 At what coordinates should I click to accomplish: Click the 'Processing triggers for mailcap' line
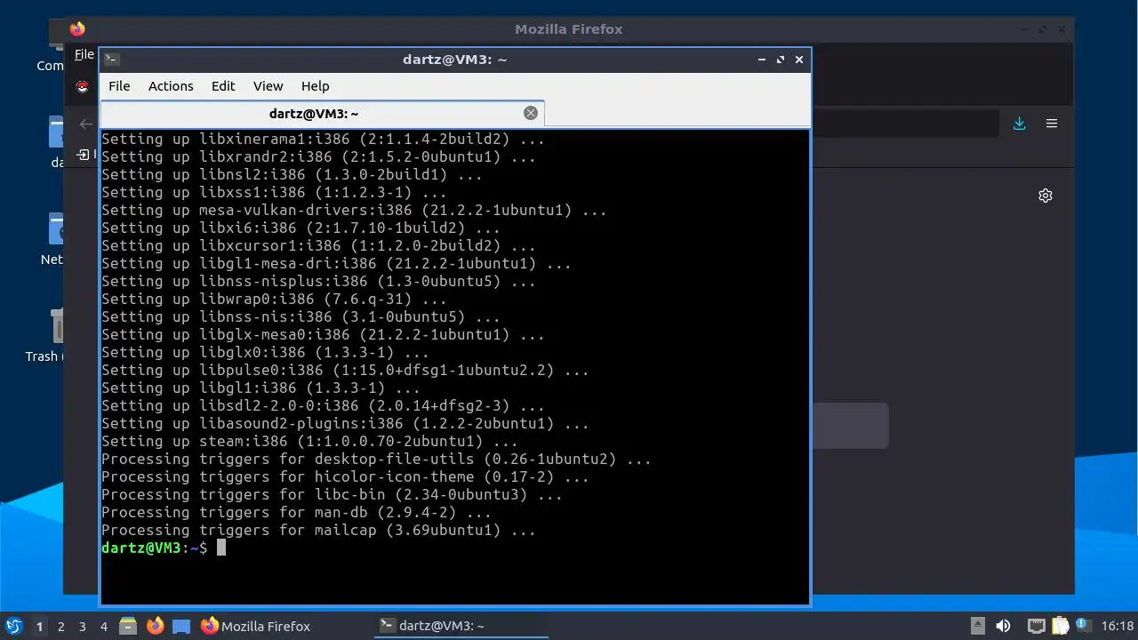tap(318, 531)
